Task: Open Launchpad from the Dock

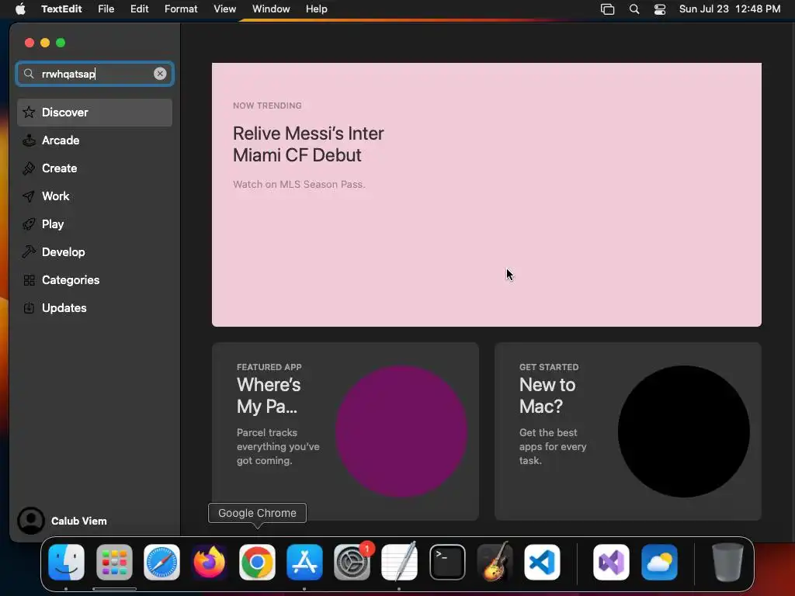Action: click(114, 562)
